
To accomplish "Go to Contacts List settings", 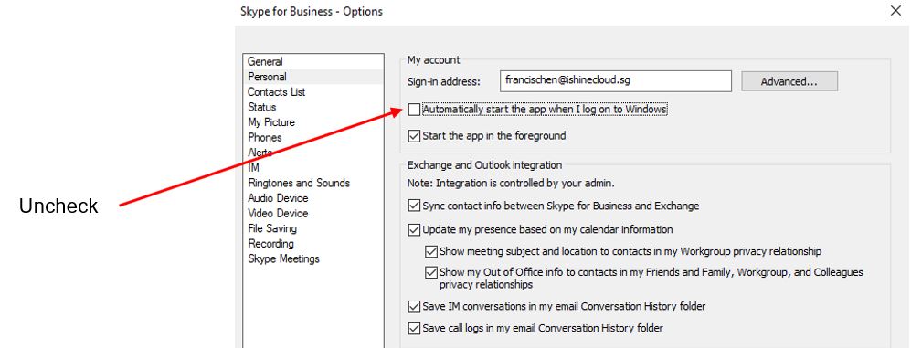I will [276, 91].
